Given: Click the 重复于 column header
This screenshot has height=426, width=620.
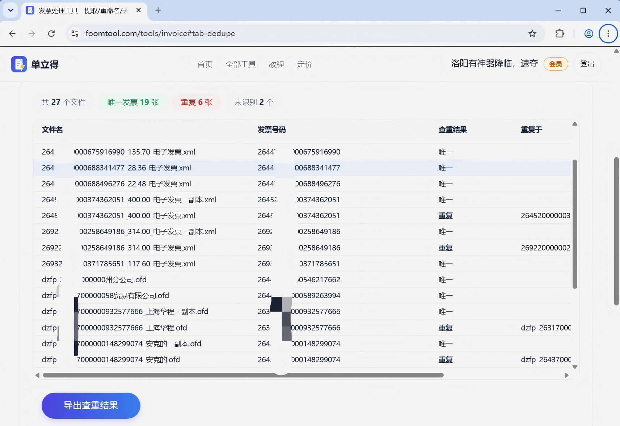Looking at the screenshot, I should (x=531, y=130).
